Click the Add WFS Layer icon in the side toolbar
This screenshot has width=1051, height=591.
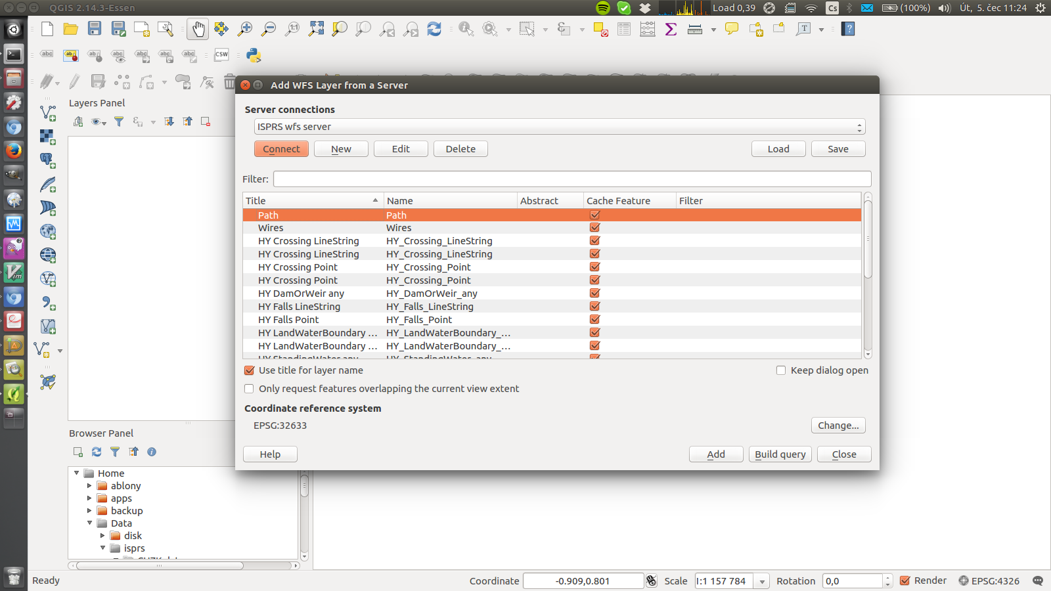click(x=48, y=278)
